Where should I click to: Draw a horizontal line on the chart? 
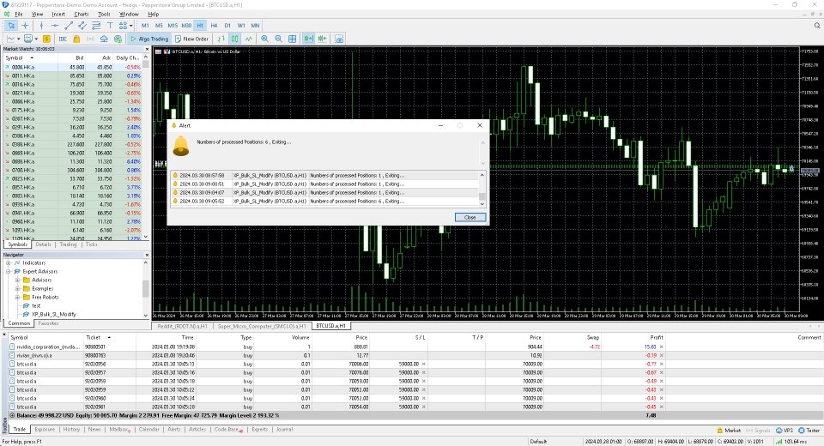point(55,25)
